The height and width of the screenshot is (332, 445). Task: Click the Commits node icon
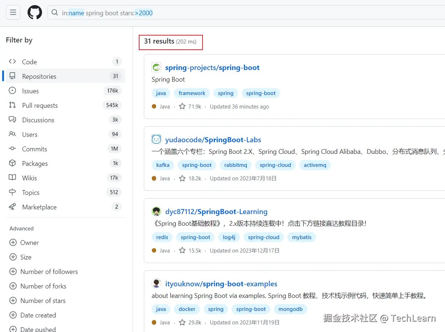pos(12,149)
